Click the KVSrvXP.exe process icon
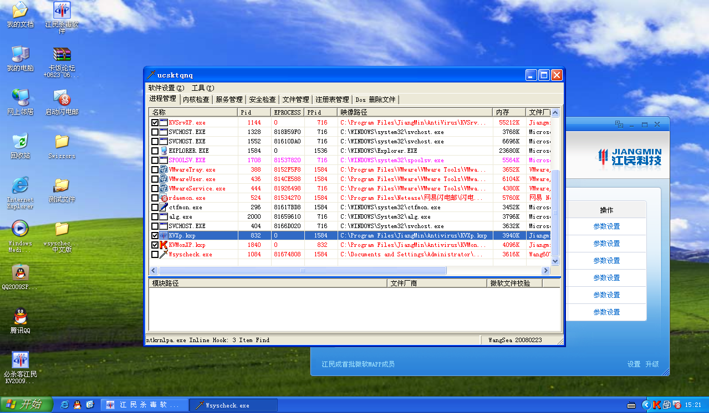Screen dimensions: 709x413 coord(164,122)
